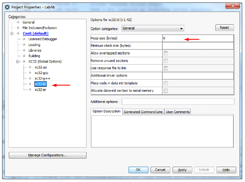Select xc32-as in the tree

coord(41,67)
